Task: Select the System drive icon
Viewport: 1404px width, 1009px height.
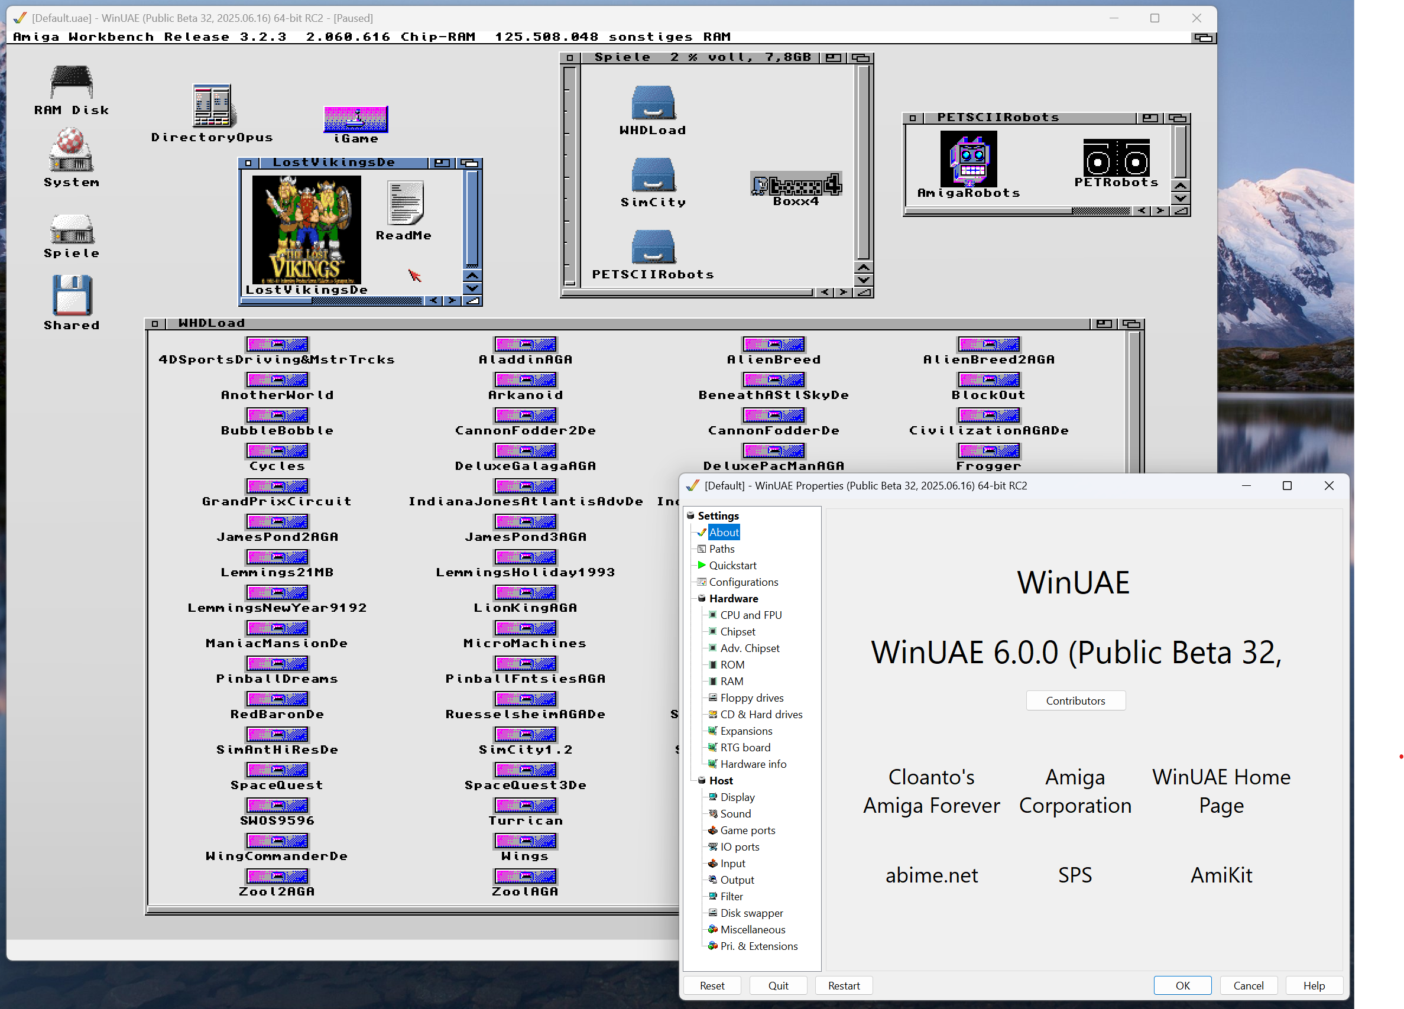Action: [x=71, y=150]
